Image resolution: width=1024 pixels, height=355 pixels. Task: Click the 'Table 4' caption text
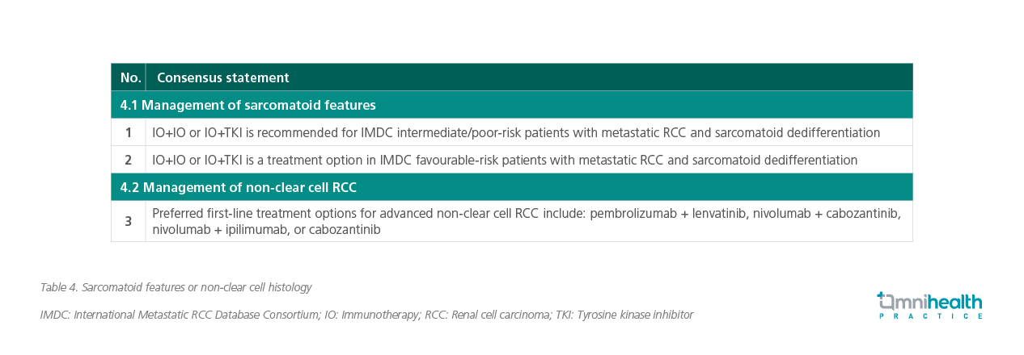tap(176, 287)
